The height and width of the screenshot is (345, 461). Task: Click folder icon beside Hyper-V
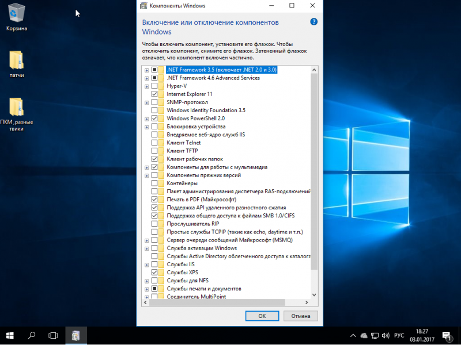(161, 86)
